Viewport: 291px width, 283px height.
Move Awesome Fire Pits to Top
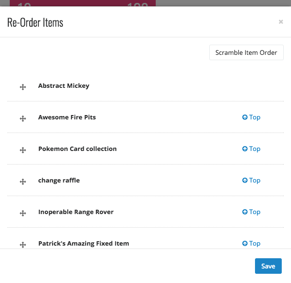click(x=251, y=117)
